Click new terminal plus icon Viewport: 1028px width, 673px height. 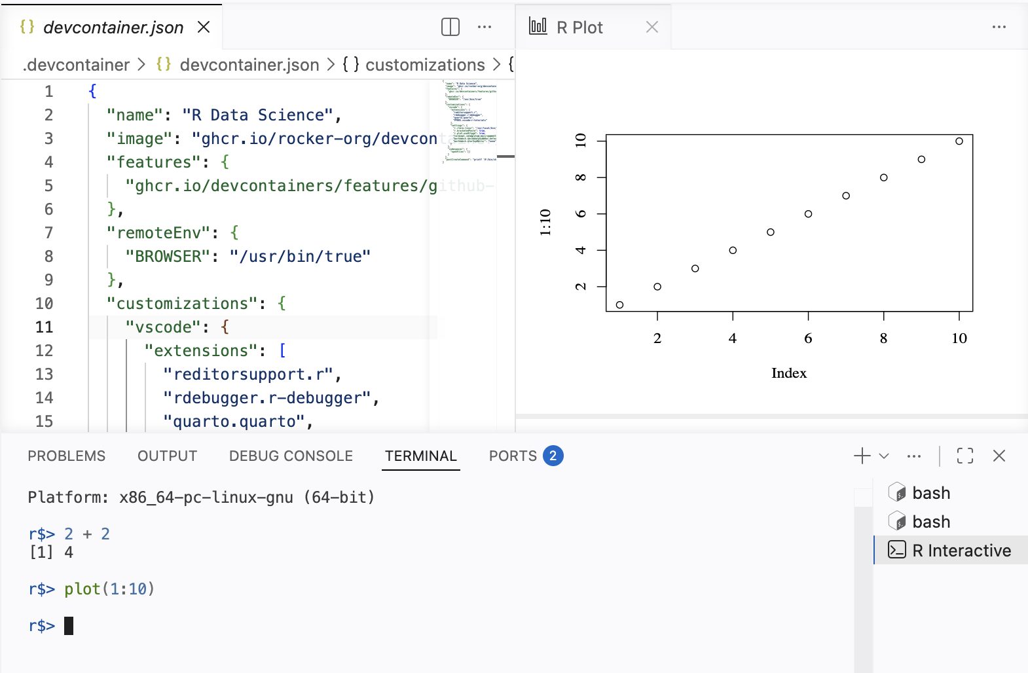tap(862, 456)
